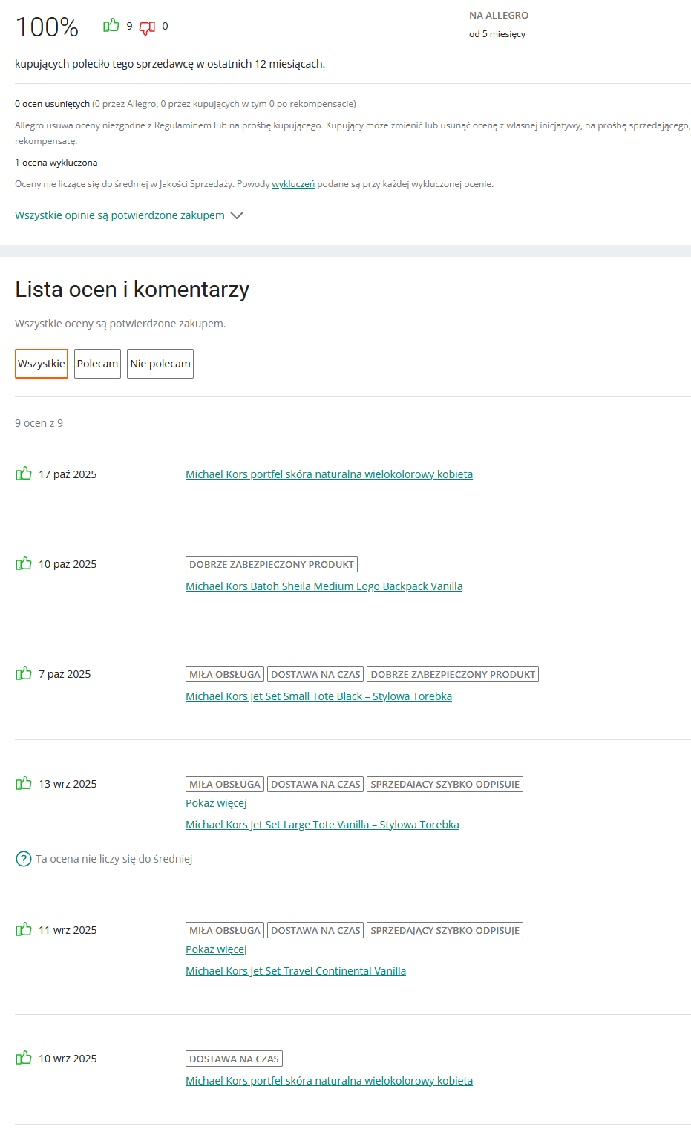
Task: Click the red thumbs-down icon in rating summary
Action: coord(147,27)
